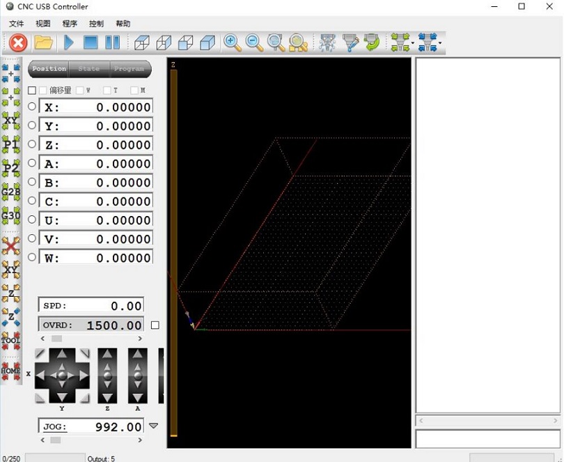Expand the triangle dropdown beside JOG
This screenshot has width=564, height=462.
pyautogui.click(x=154, y=426)
